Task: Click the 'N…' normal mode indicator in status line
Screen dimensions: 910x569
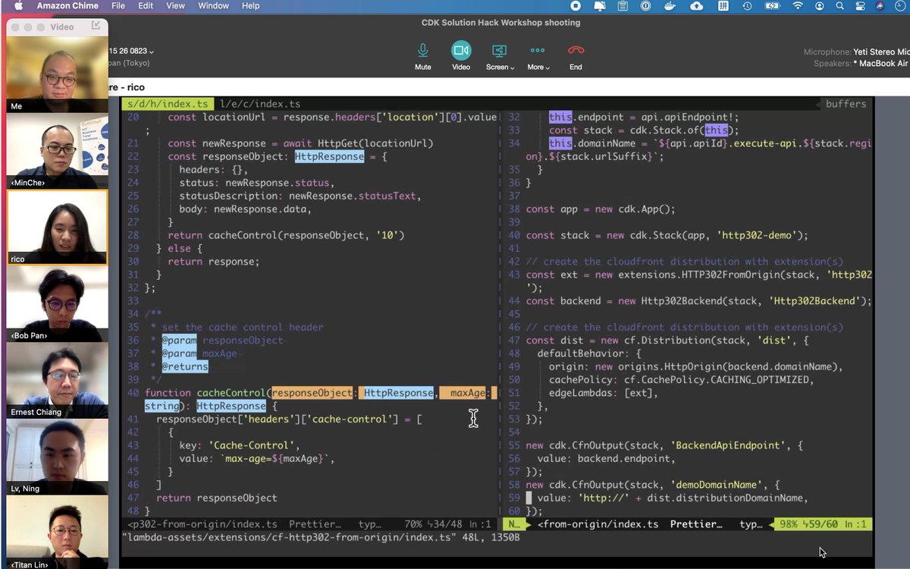Action: 514,524
